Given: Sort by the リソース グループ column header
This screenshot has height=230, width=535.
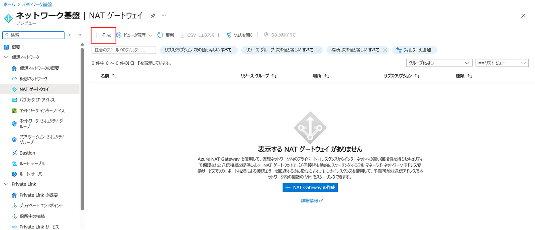Looking at the screenshot, I should (x=259, y=76).
